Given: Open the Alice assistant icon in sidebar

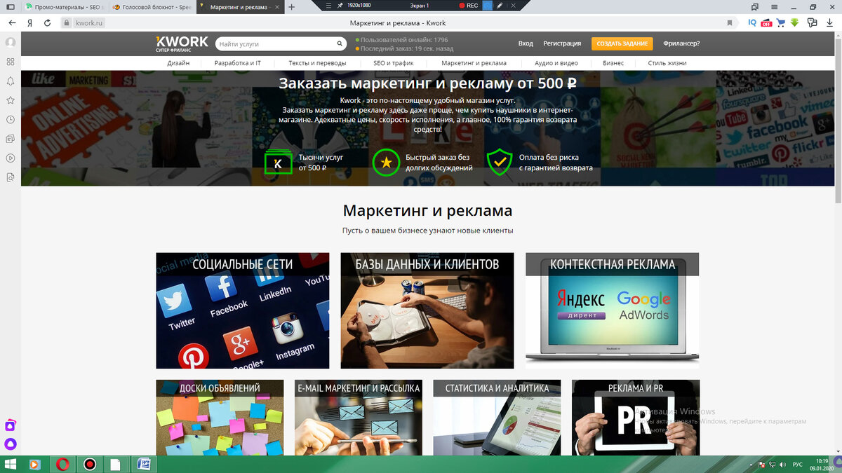Looking at the screenshot, I should click(x=11, y=444).
